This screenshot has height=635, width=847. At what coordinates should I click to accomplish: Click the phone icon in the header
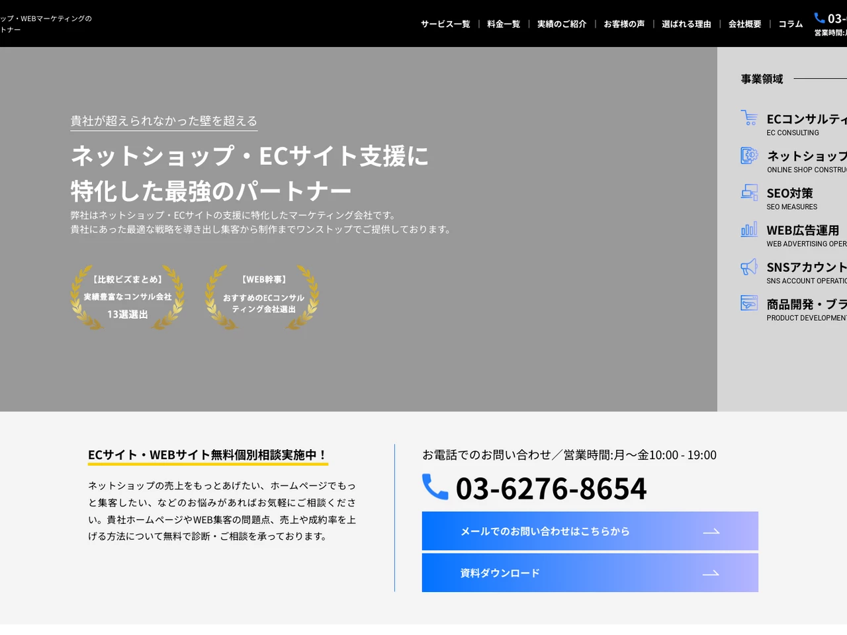pyautogui.click(x=819, y=19)
